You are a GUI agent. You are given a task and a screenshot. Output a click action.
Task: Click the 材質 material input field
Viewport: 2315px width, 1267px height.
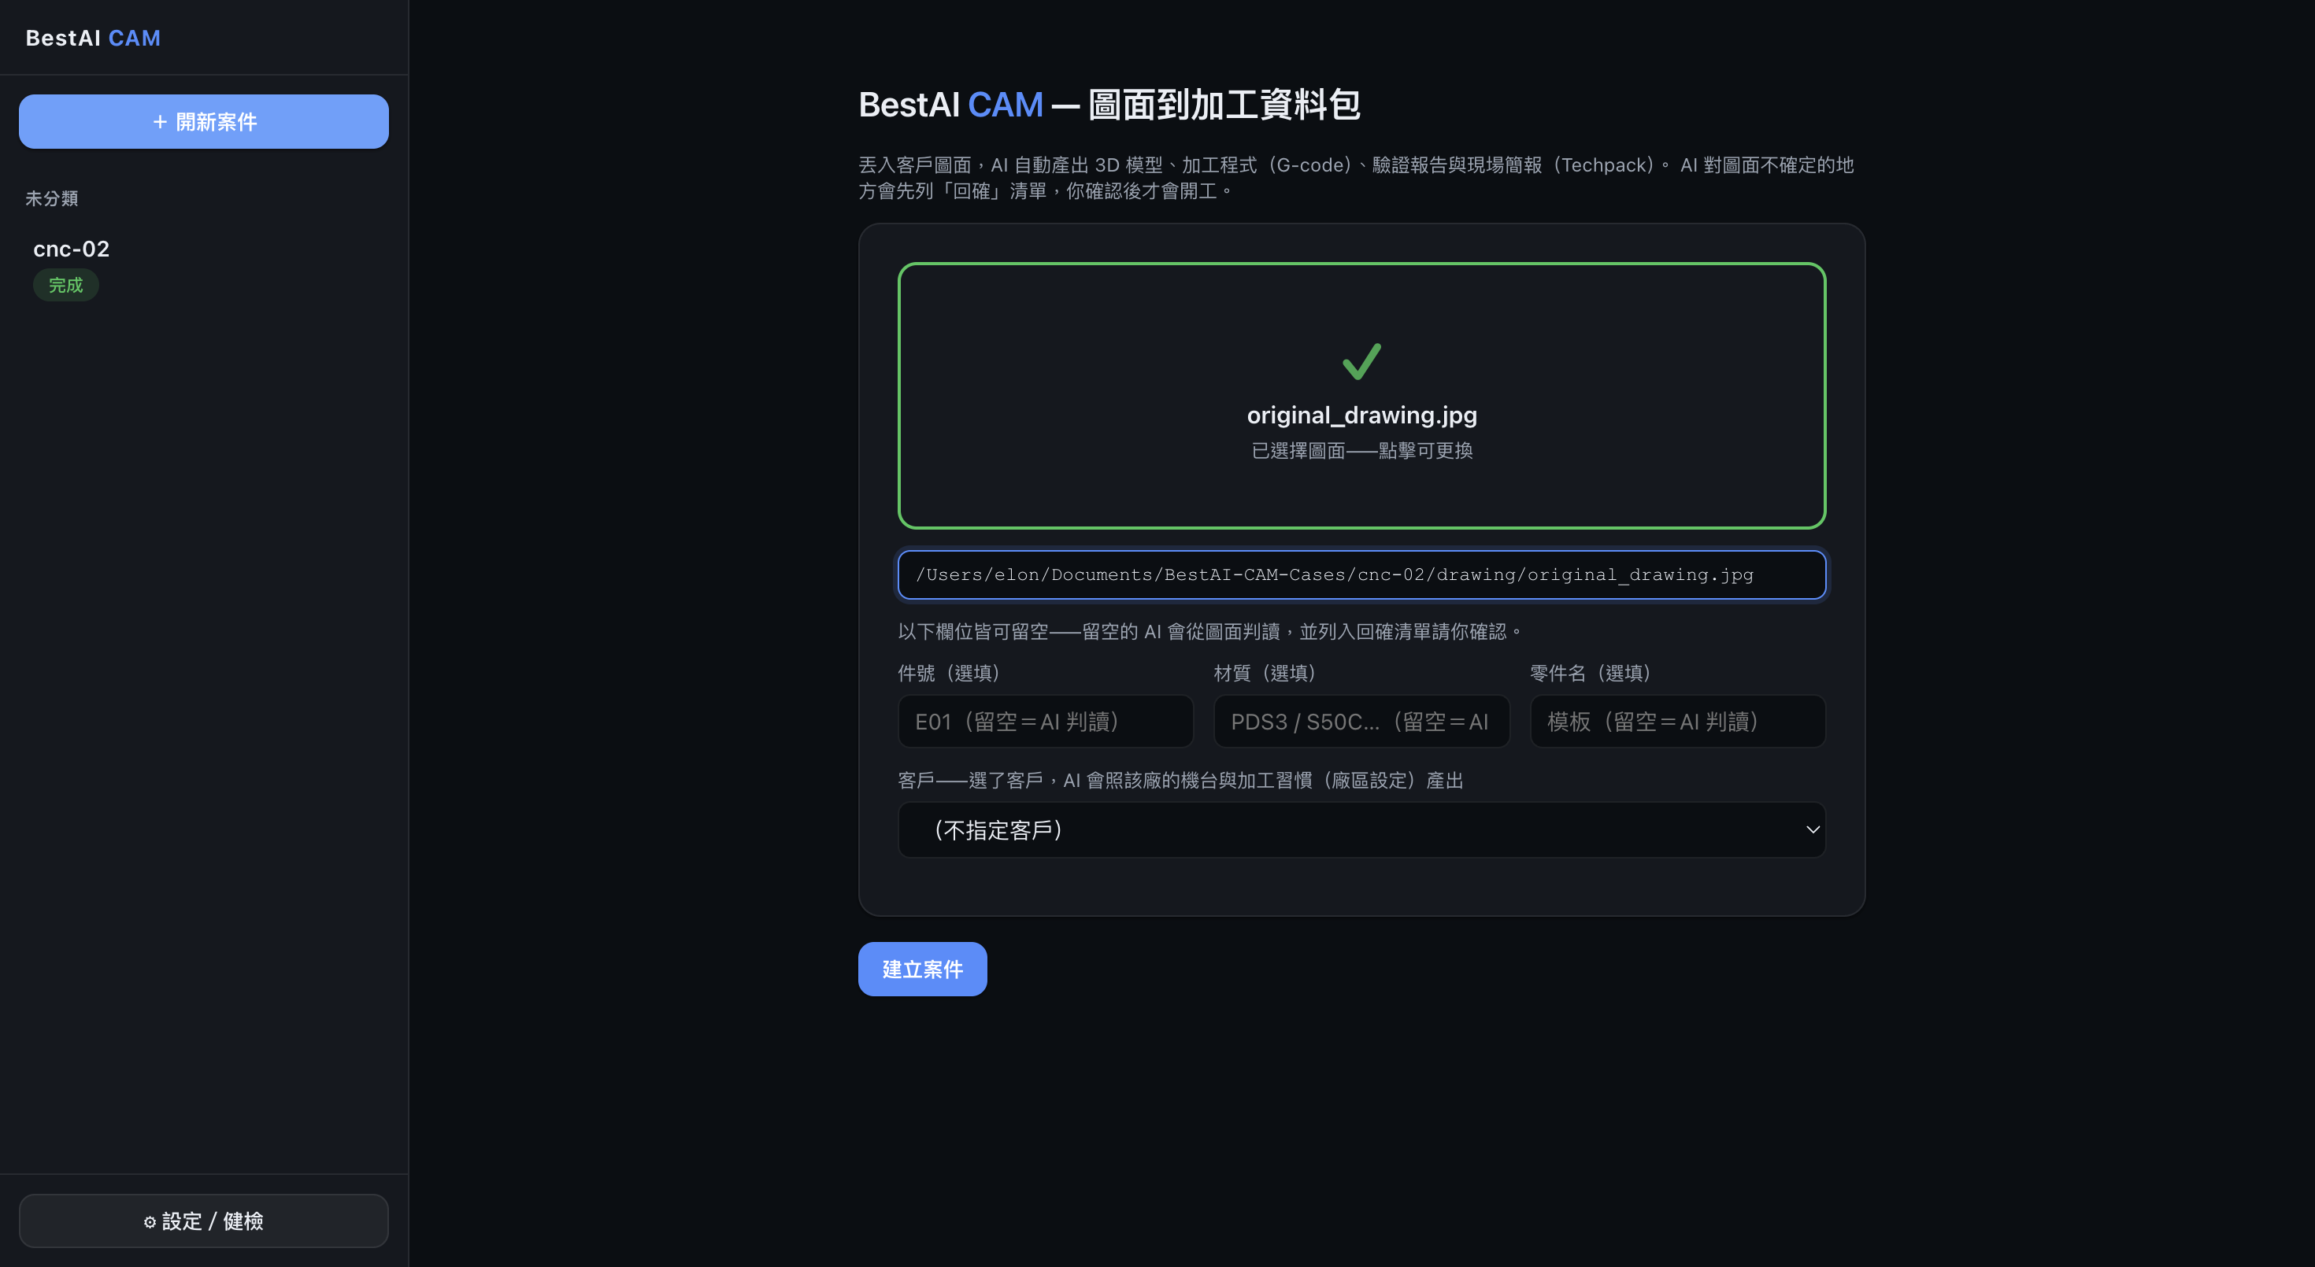click(1361, 721)
